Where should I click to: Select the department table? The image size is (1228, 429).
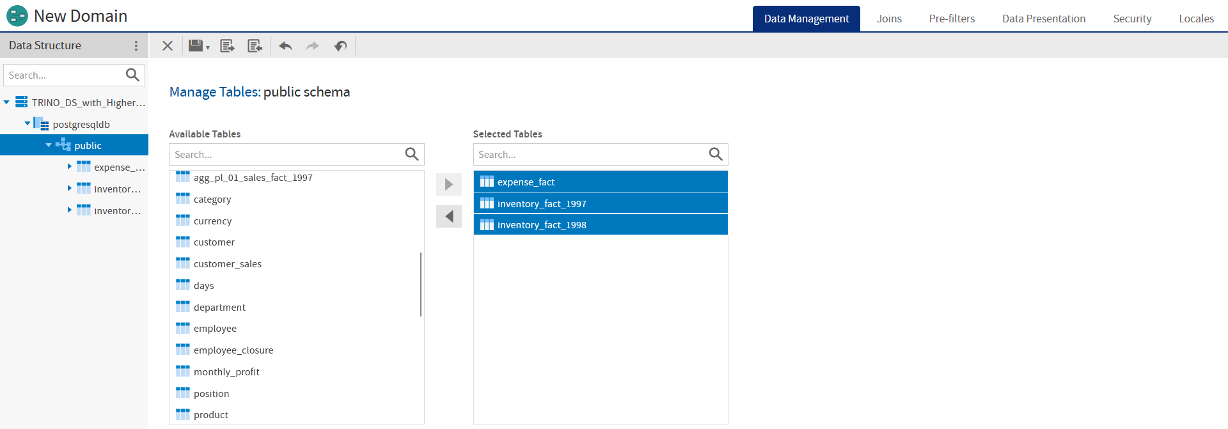(297, 307)
